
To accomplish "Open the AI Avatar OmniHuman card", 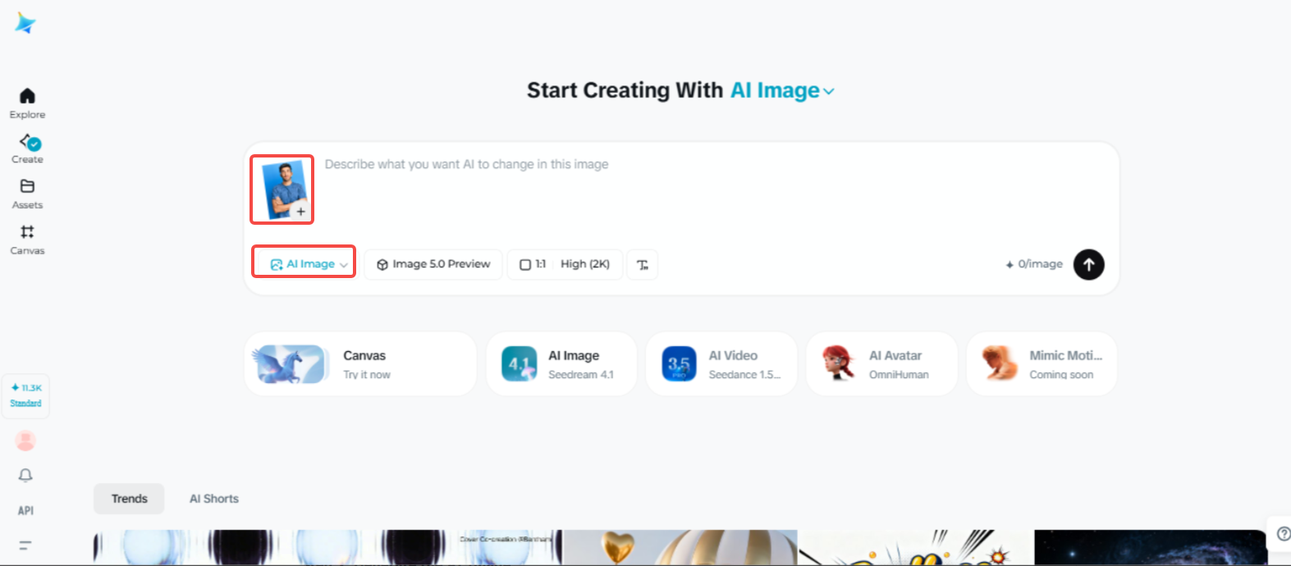I will [882, 364].
